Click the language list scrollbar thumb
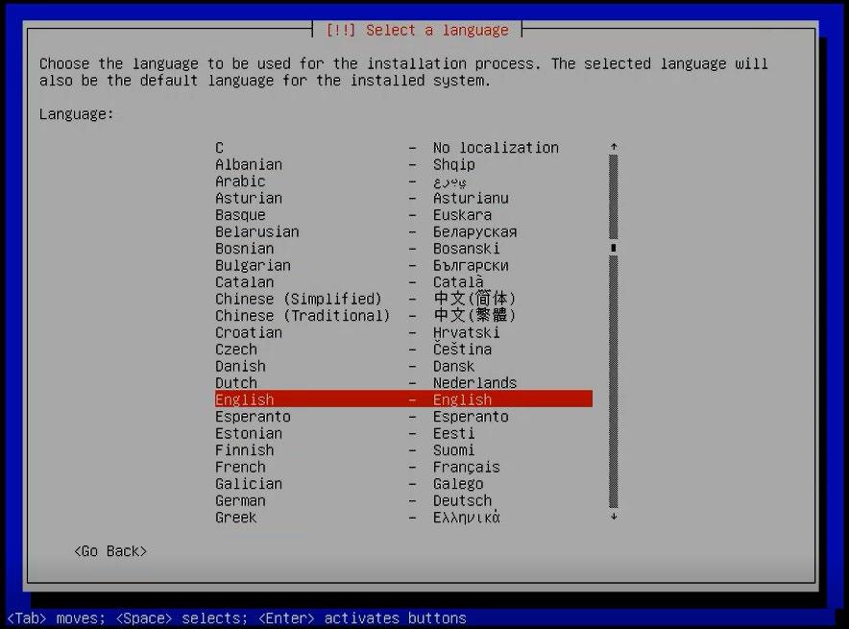Viewport: 849px width, 629px height. (x=614, y=248)
